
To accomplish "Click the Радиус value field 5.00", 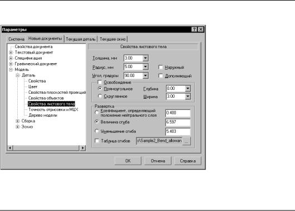I will tap(133, 66).
